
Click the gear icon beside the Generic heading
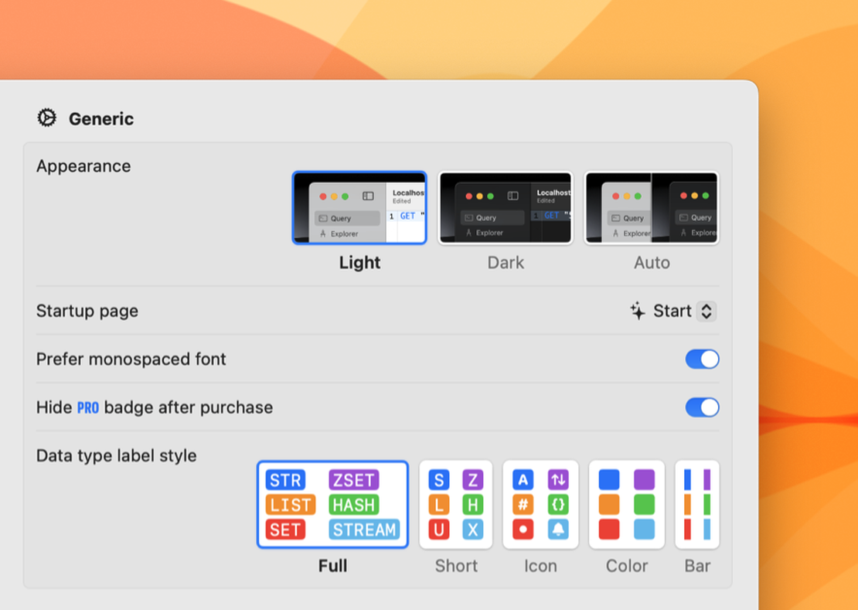(x=47, y=118)
